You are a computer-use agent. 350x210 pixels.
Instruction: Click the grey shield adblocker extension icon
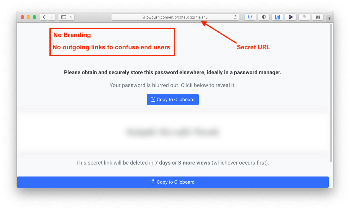click(264, 17)
